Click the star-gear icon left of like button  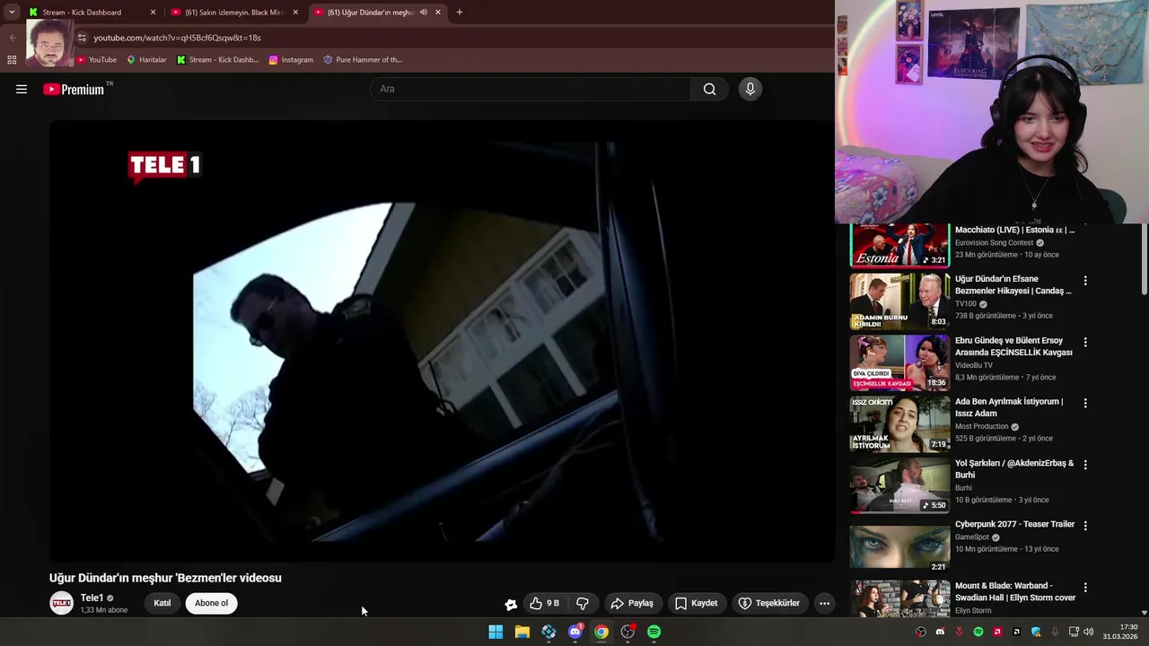click(x=511, y=604)
